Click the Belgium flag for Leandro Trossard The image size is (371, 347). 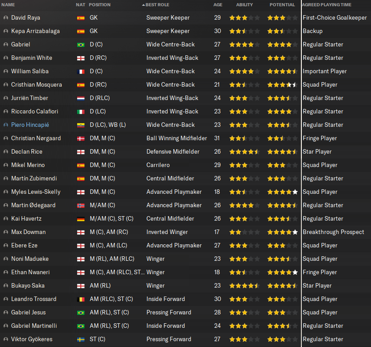tap(81, 299)
